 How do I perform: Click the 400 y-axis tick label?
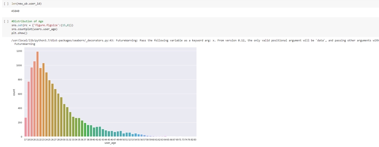coord(20,108)
